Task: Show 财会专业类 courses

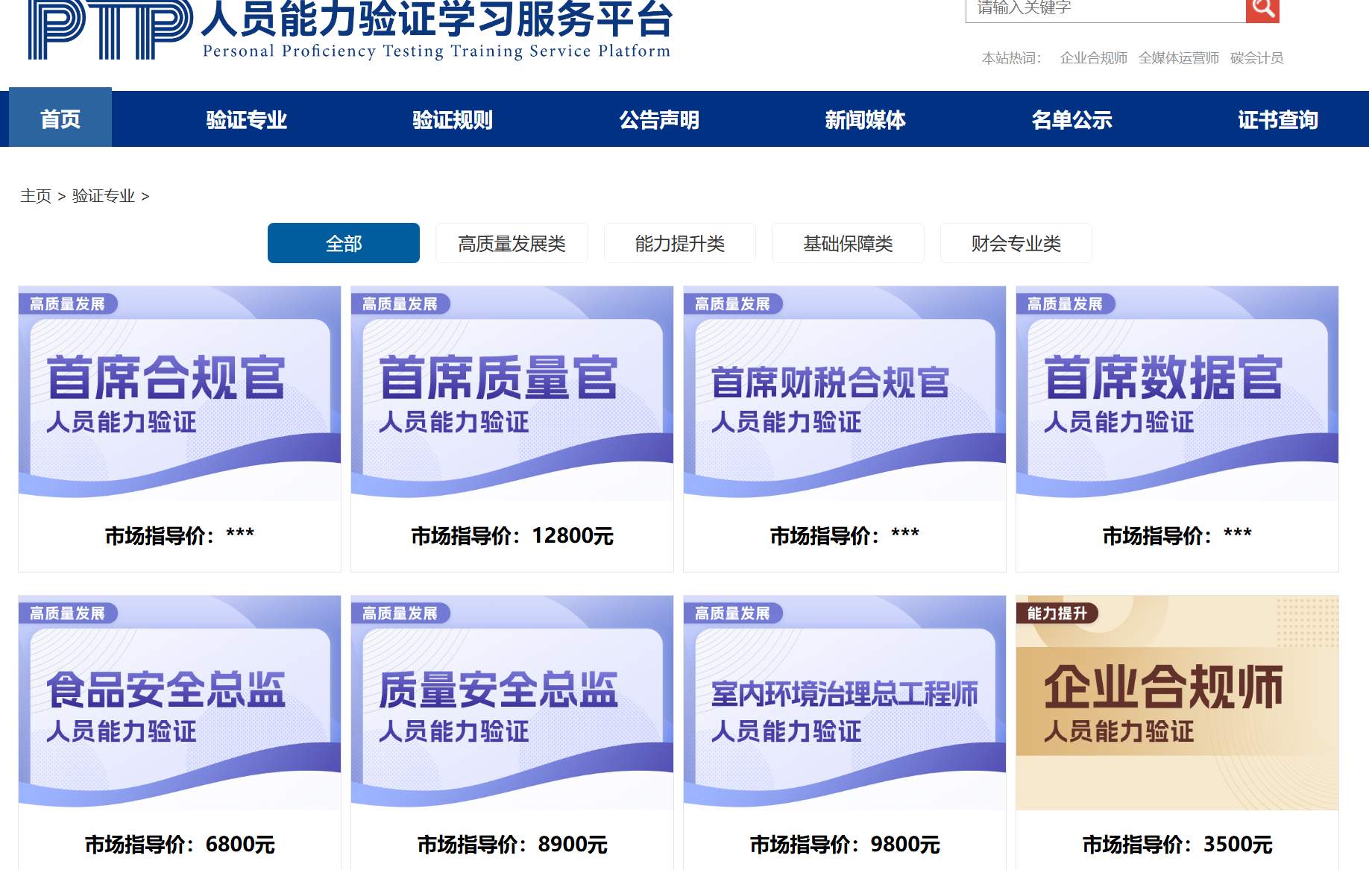Action: [1016, 243]
